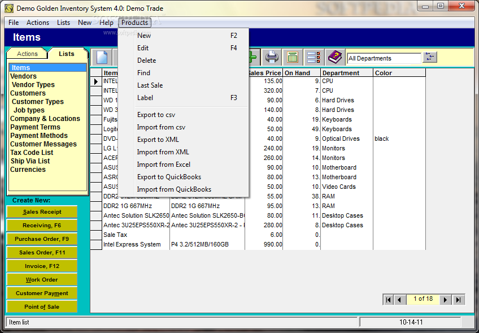Image resolution: width=479 pixels, height=333 pixels.
Task: Choose New F2 from Products menu
Action: pos(183,36)
